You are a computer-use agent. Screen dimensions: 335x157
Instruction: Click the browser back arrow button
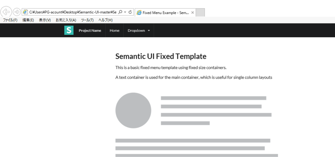coord(6,12)
